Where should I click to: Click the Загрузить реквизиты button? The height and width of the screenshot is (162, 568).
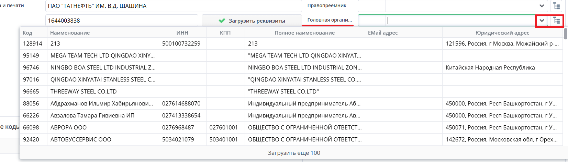click(x=252, y=21)
